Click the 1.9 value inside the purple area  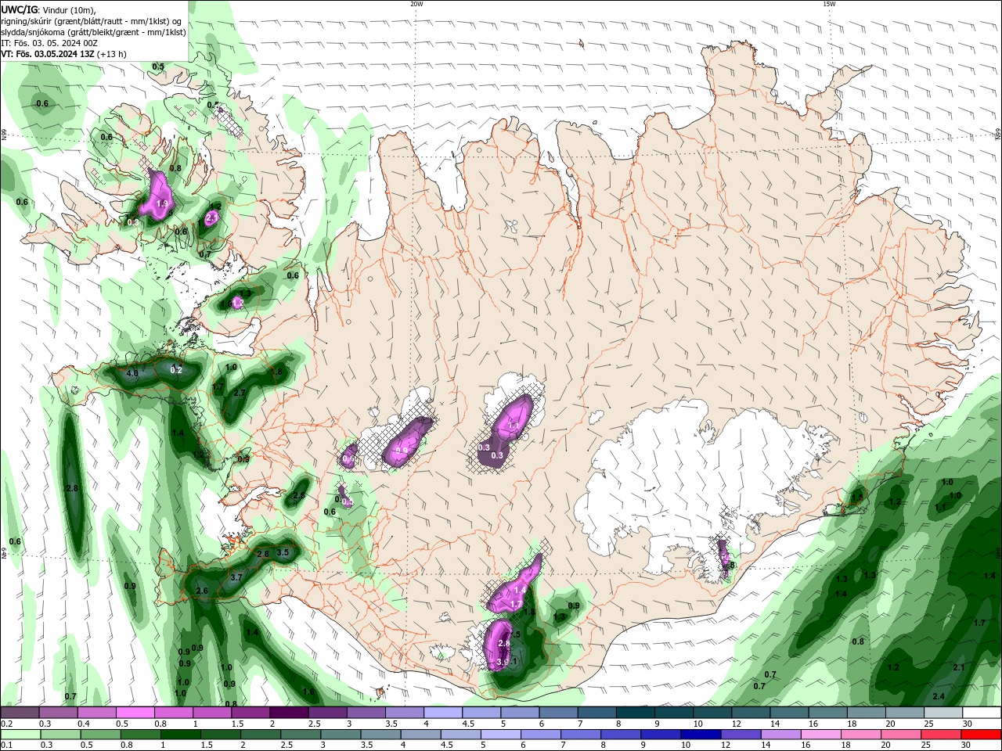point(162,203)
